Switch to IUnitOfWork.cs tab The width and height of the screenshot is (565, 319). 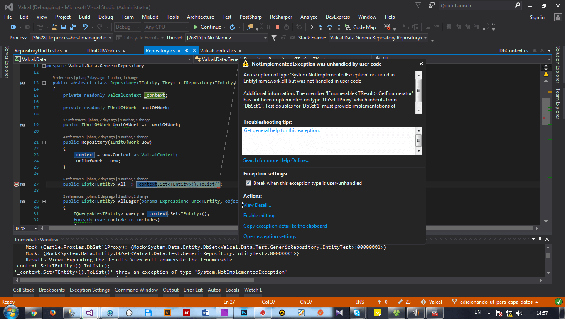point(103,51)
